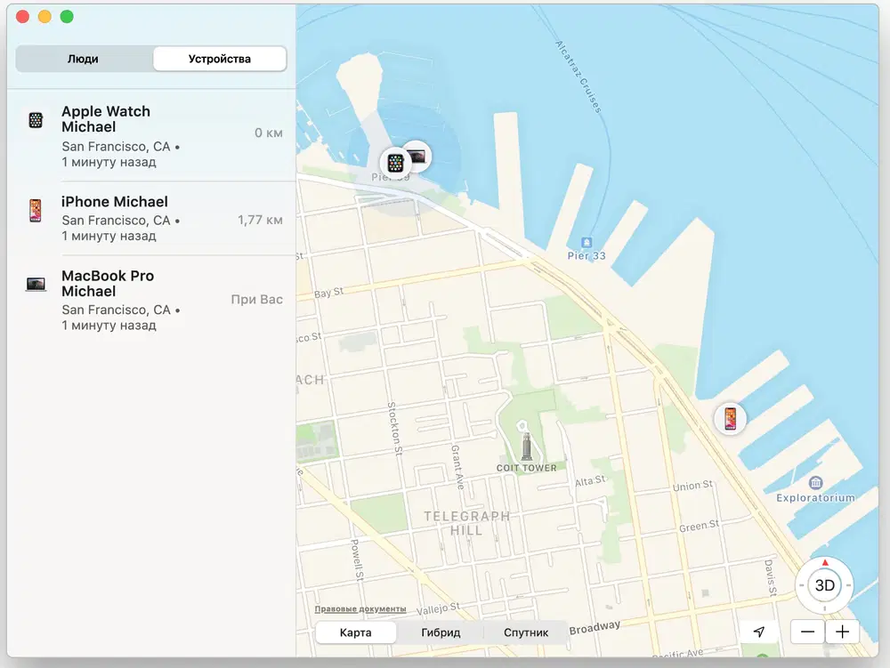Switch map view to Гибрид
Viewport: 890px width, 668px height.
441,632
